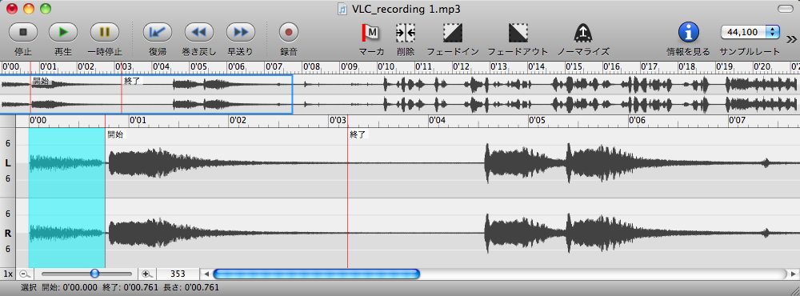Apply fade out with フェードアウト icon
800x296 pixels.
[x=518, y=33]
